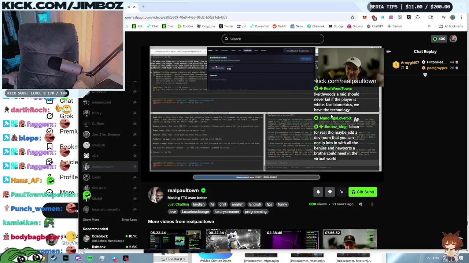This screenshot has height=263, width=469.
Task: Toggle notifications bell for realpaultown
Action: 318,192
